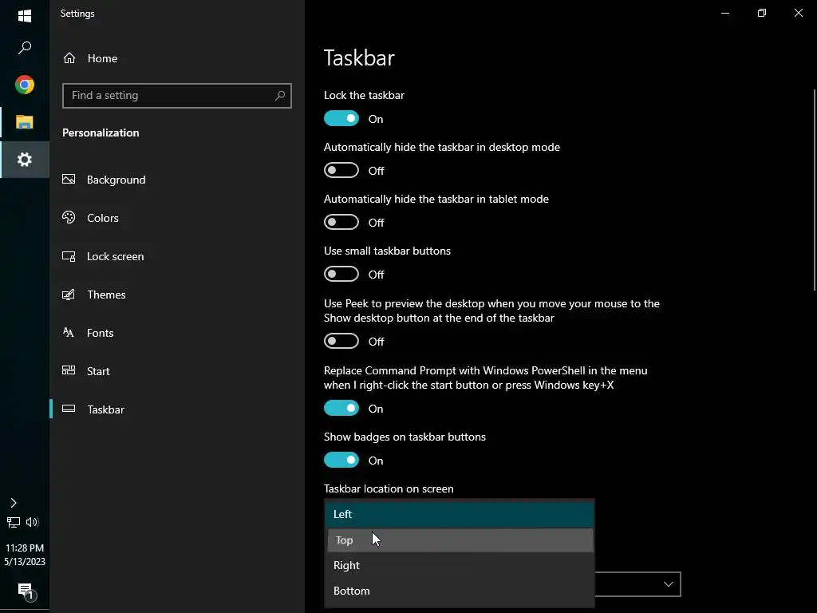Go to Settings Home

click(x=101, y=58)
